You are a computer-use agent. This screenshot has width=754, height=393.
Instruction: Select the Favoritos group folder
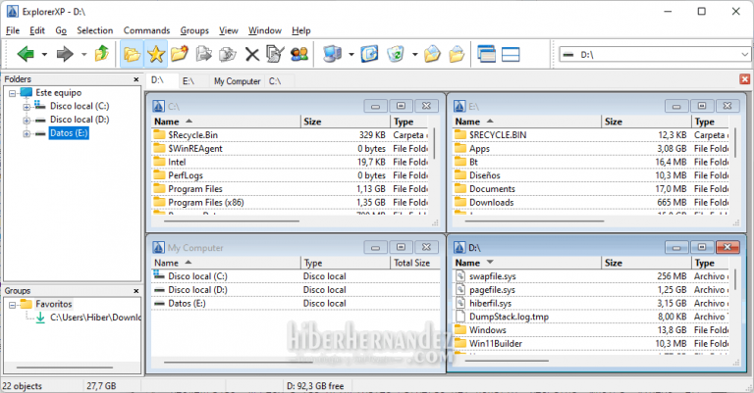tap(54, 304)
